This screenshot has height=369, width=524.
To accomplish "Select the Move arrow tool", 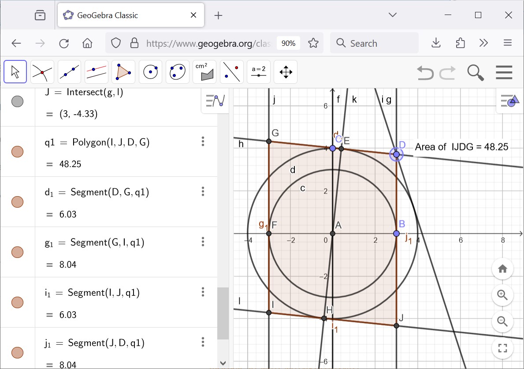I will point(15,71).
